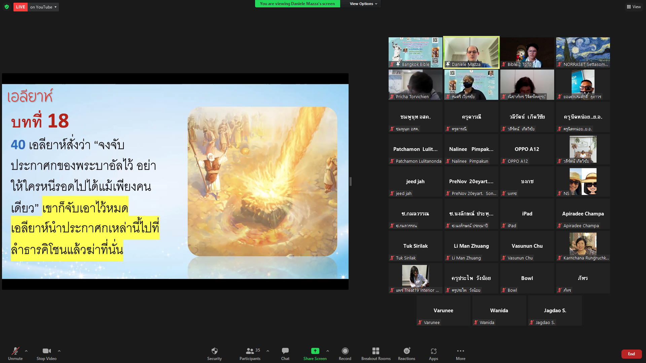Viewport: 646px width, 363px height.
Task: Click the screen-viewing notification banner
Action: pos(297,4)
